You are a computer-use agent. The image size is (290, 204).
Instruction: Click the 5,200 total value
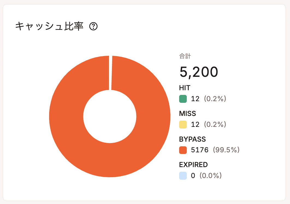199,72
